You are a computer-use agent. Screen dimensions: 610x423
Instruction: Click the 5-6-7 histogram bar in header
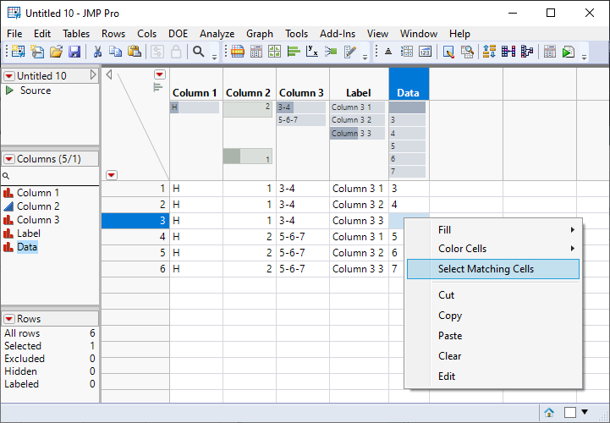(301, 120)
